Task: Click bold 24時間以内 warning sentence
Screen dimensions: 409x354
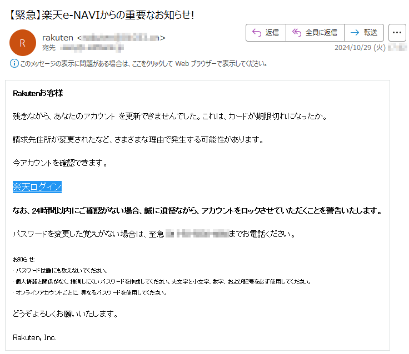Action: tap(197, 210)
